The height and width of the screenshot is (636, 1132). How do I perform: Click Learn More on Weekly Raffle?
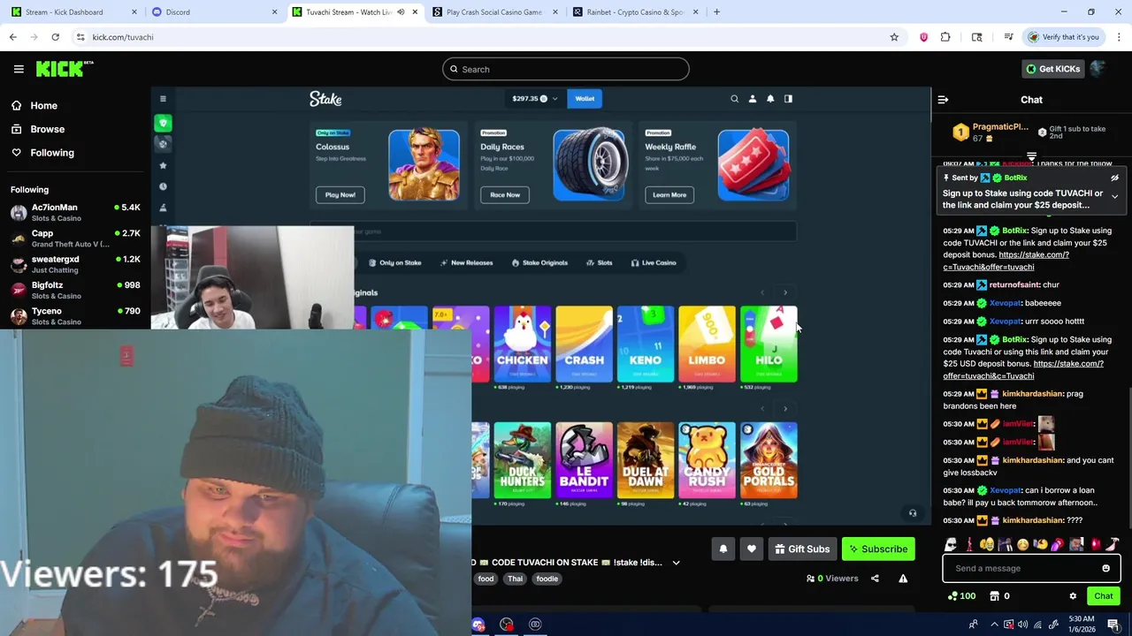[x=669, y=194]
